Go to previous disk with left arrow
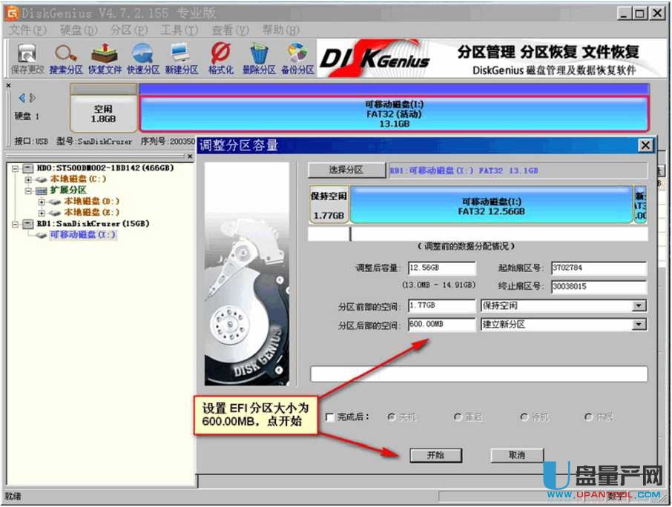This screenshot has height=507, width=672. (22, 98)
